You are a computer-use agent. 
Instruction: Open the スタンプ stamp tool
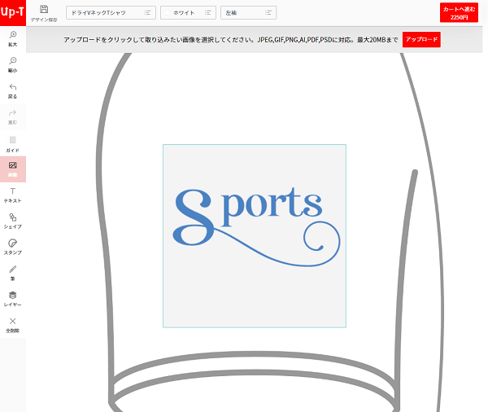click(x=12, y=247)
